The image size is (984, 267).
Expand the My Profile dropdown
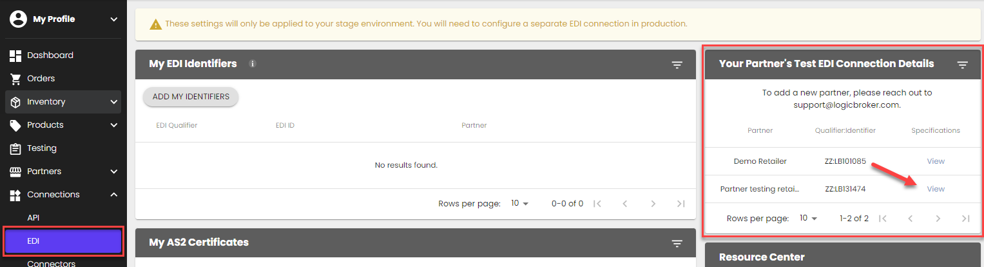pos(114,19)
